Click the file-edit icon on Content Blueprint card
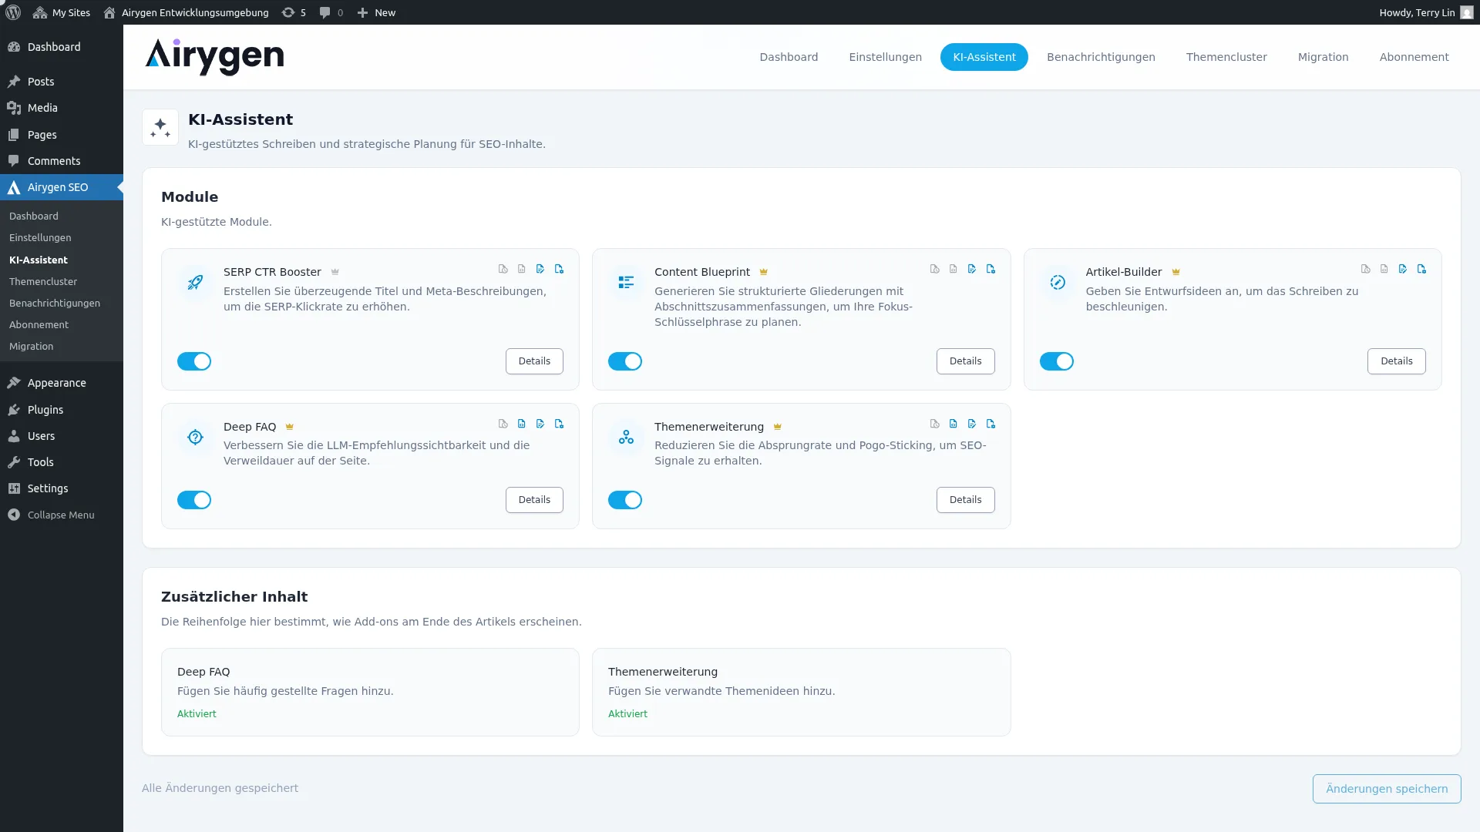 point(971,269)
